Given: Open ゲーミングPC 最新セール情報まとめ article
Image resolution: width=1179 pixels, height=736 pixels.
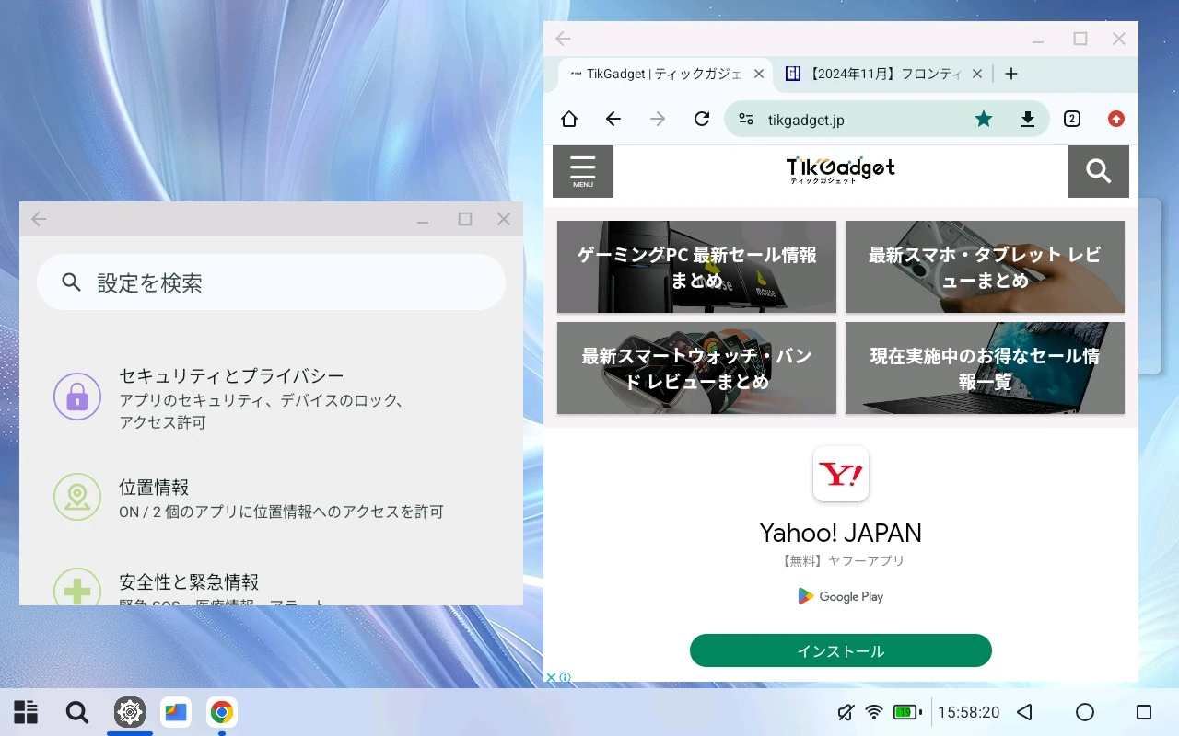Looking at the screenshot, I should click(696, 267).
